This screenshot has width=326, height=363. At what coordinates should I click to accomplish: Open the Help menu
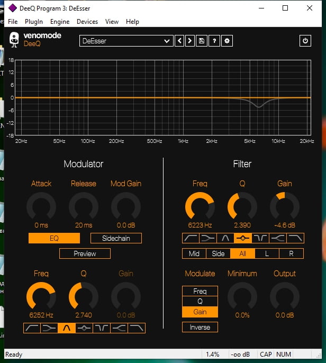click(132, 22)
